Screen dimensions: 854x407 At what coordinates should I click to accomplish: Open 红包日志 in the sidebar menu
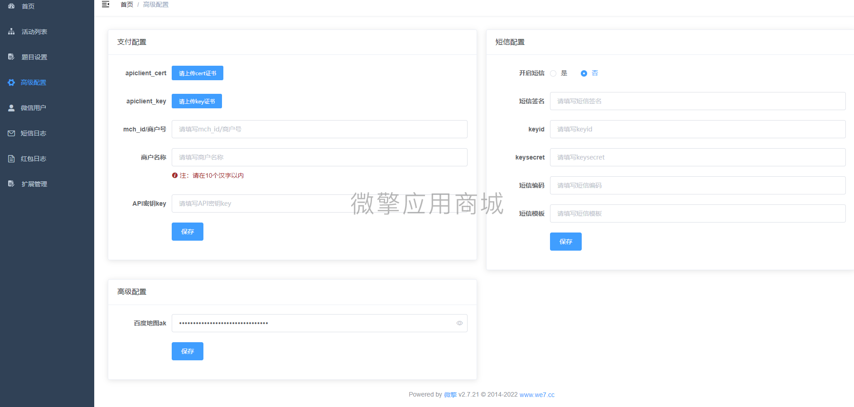47,159
